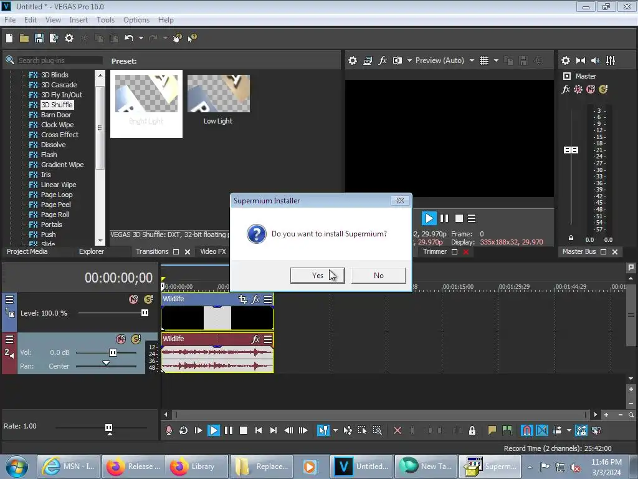This screenshot has width=638, height=479.
Task: Select Page Peel transition in list
Action: pyautogui.click(x=55, y=205)
